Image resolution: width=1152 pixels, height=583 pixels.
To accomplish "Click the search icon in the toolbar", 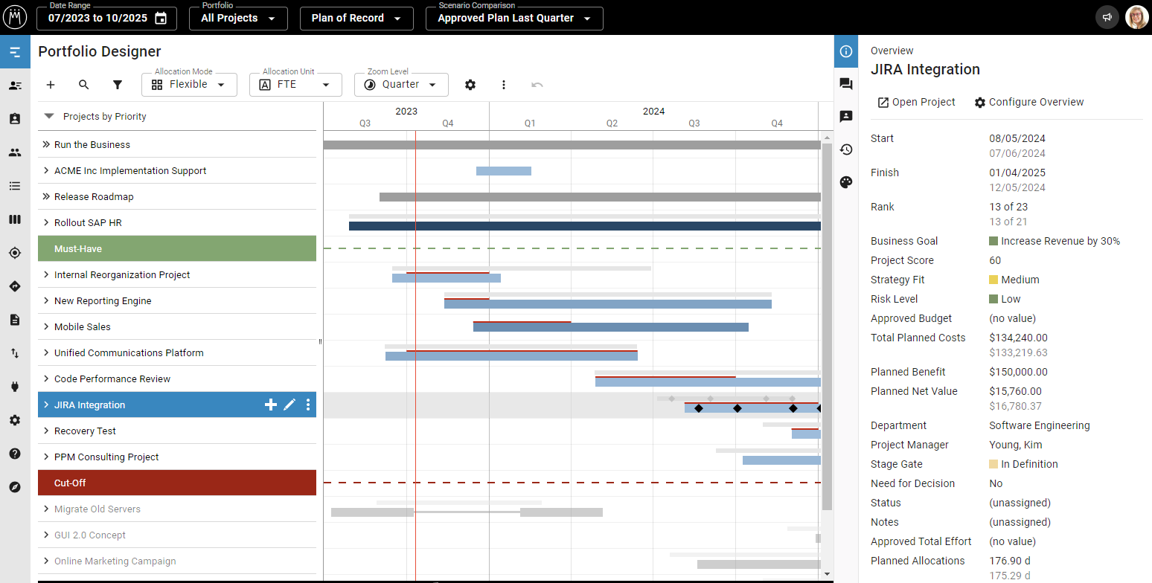I will (x=83, y=85).
